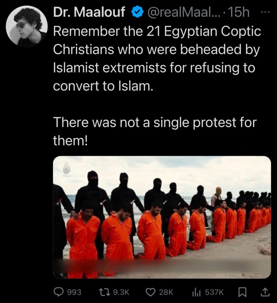Open the attached beach photo

[162, 217]
